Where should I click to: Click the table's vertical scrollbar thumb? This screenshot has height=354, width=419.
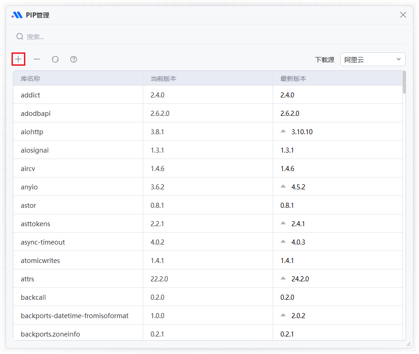click(x=404, y=82)
